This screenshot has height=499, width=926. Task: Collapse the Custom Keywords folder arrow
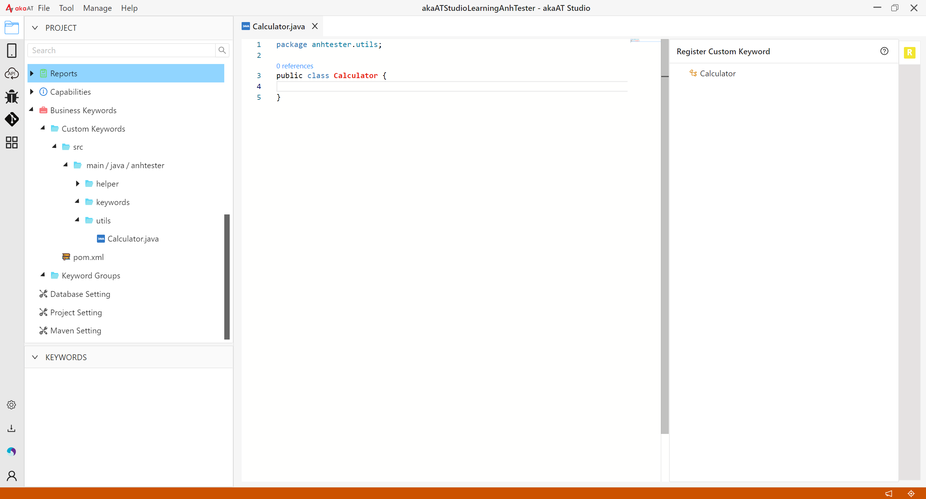coord(43,128)
